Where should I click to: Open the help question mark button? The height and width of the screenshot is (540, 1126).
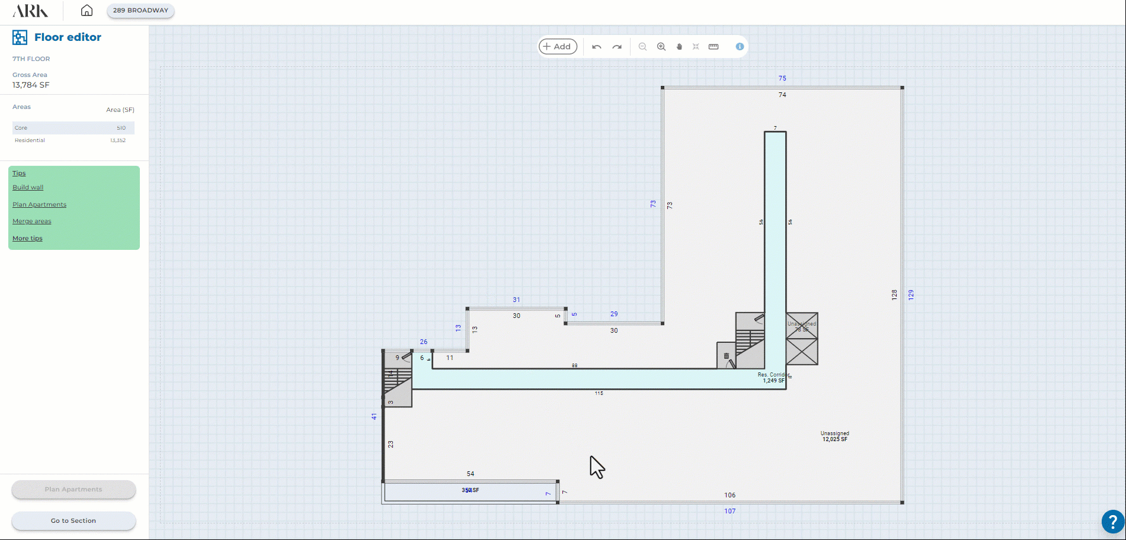tap(1112, 522)
